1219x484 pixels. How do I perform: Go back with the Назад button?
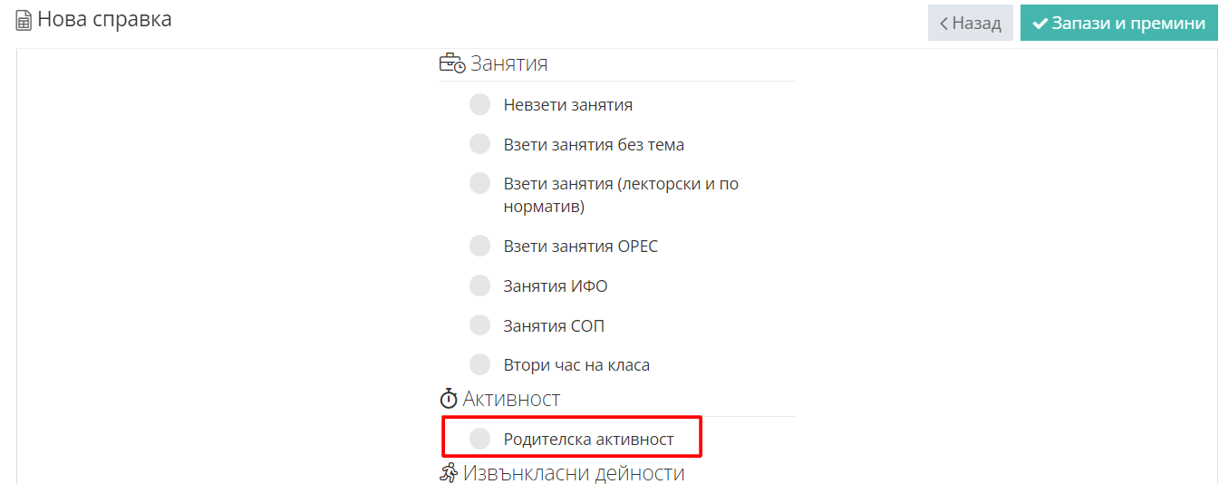(x=970, y=24)
